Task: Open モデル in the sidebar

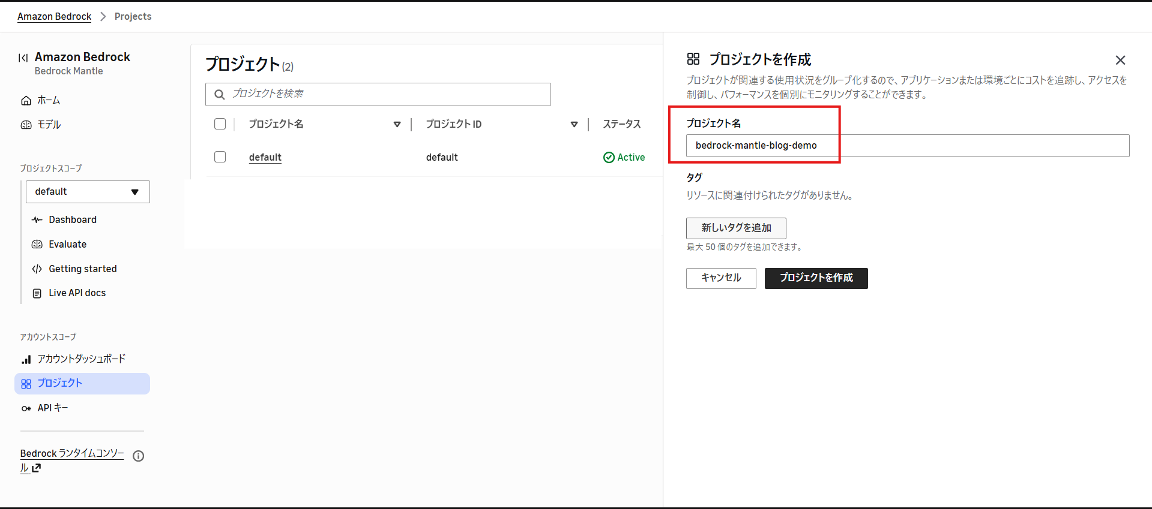Action: click(x=49, y=125)
